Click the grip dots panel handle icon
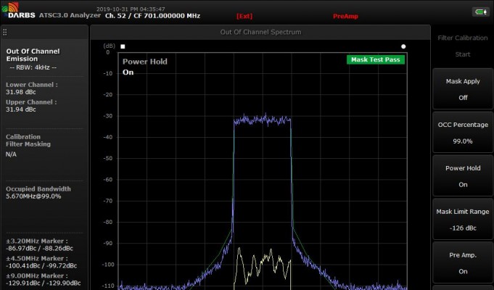Image resolution: width=494 pixels, height=290 pixels. [x=5, y=32]
